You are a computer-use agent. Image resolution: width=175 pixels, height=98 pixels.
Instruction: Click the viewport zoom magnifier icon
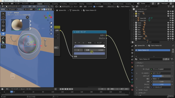point(51,23)
